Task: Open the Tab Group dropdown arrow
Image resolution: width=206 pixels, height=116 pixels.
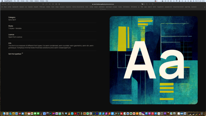Action: point(11,4)
